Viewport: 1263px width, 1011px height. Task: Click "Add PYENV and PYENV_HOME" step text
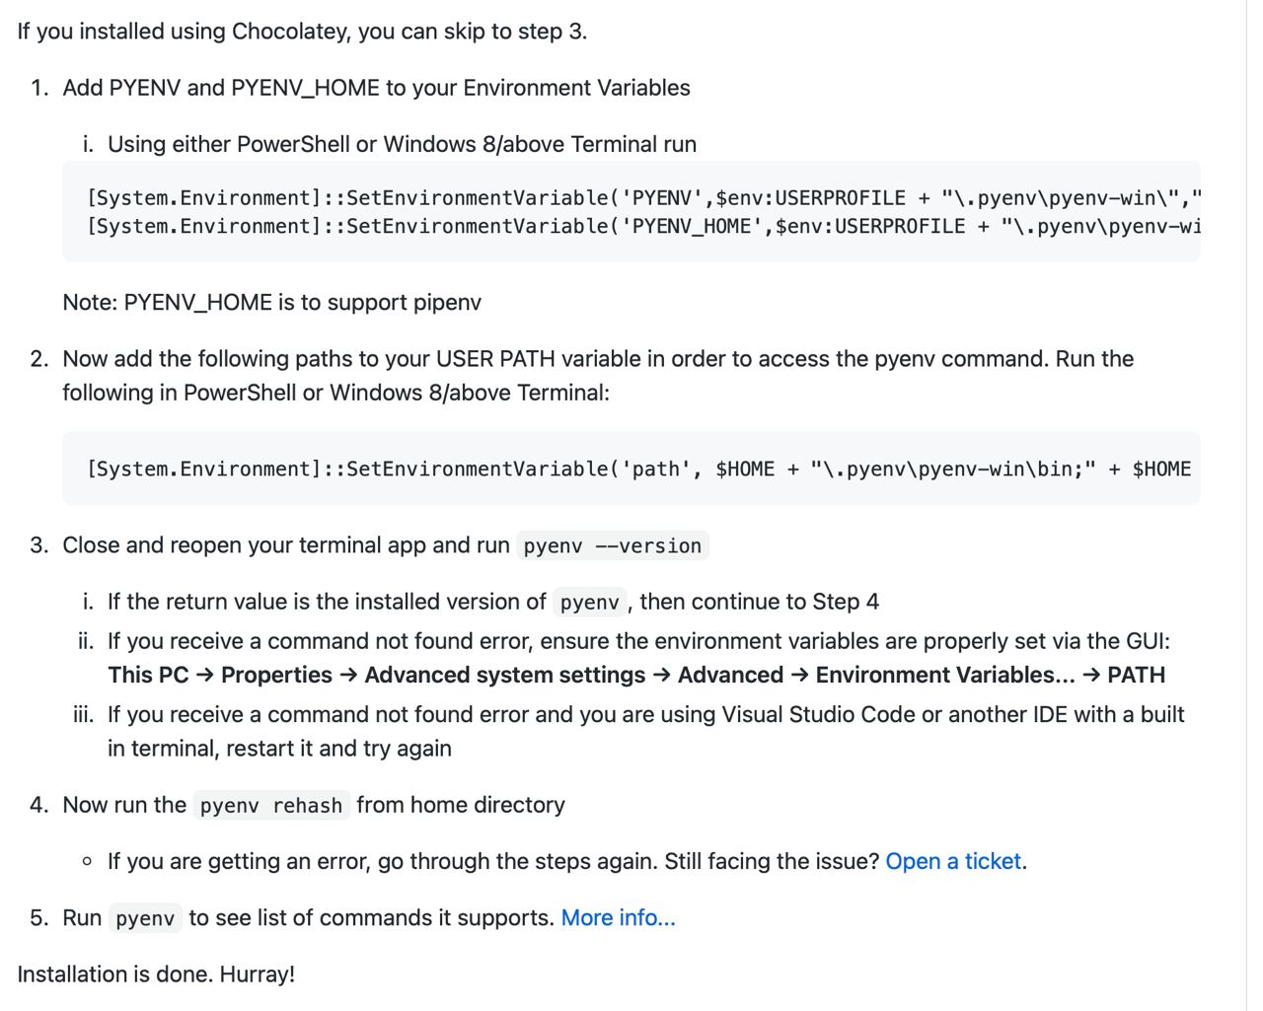pos(376,88)
